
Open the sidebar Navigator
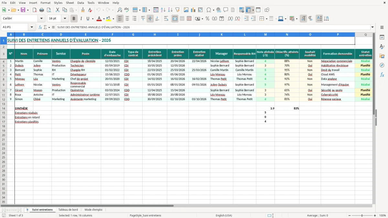[x=382, y=65]
